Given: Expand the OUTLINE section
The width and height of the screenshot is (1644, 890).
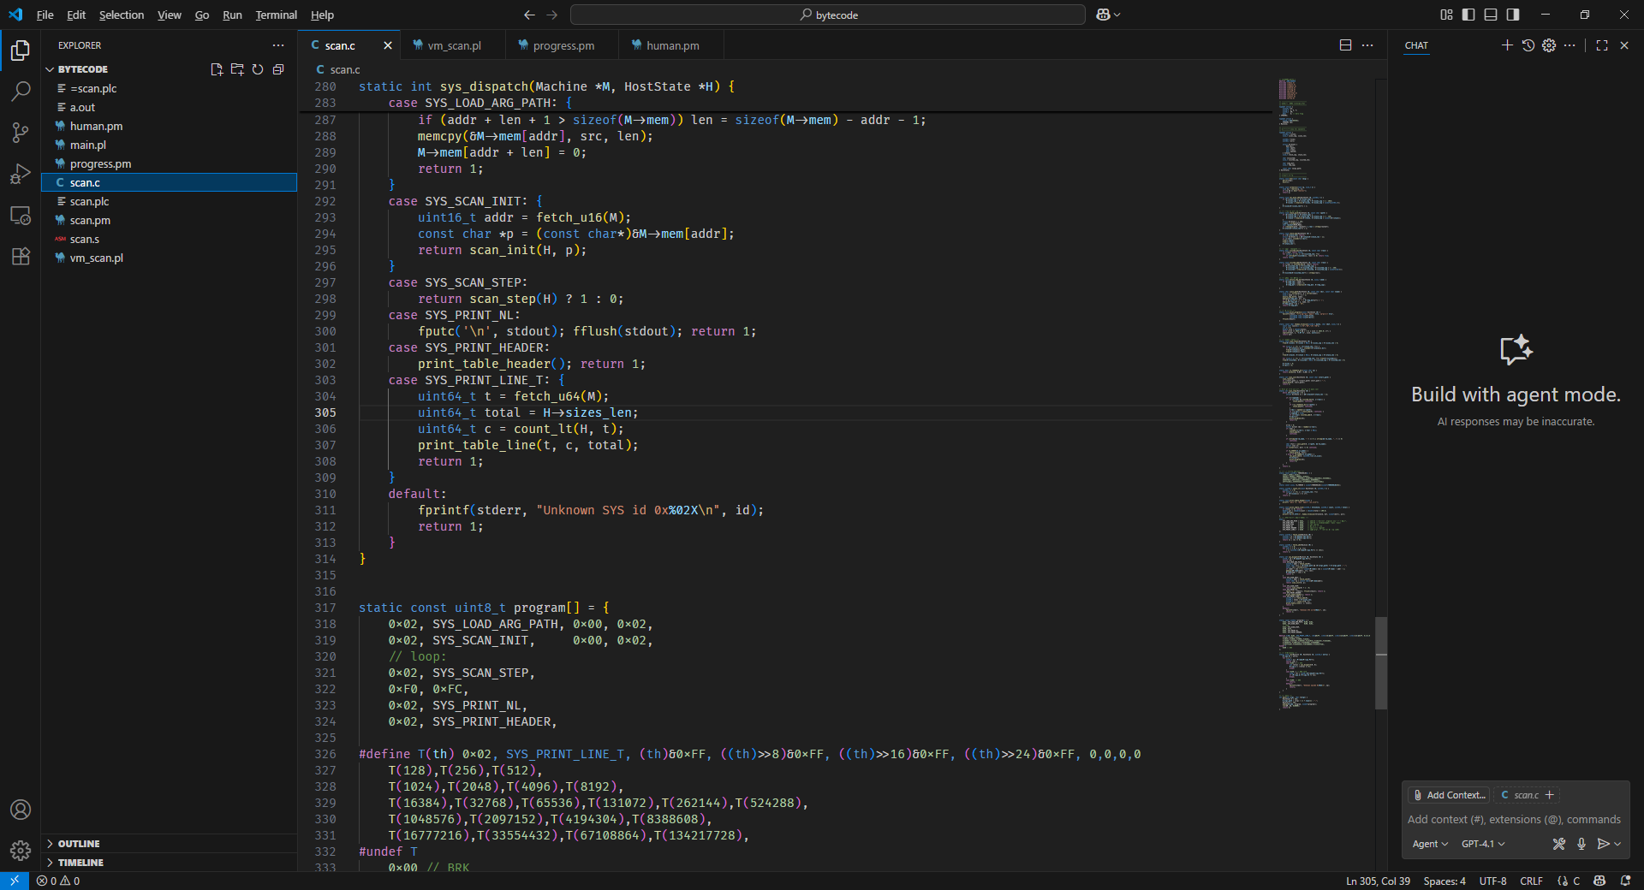Looking at the screenshot, I should [79, 844].
